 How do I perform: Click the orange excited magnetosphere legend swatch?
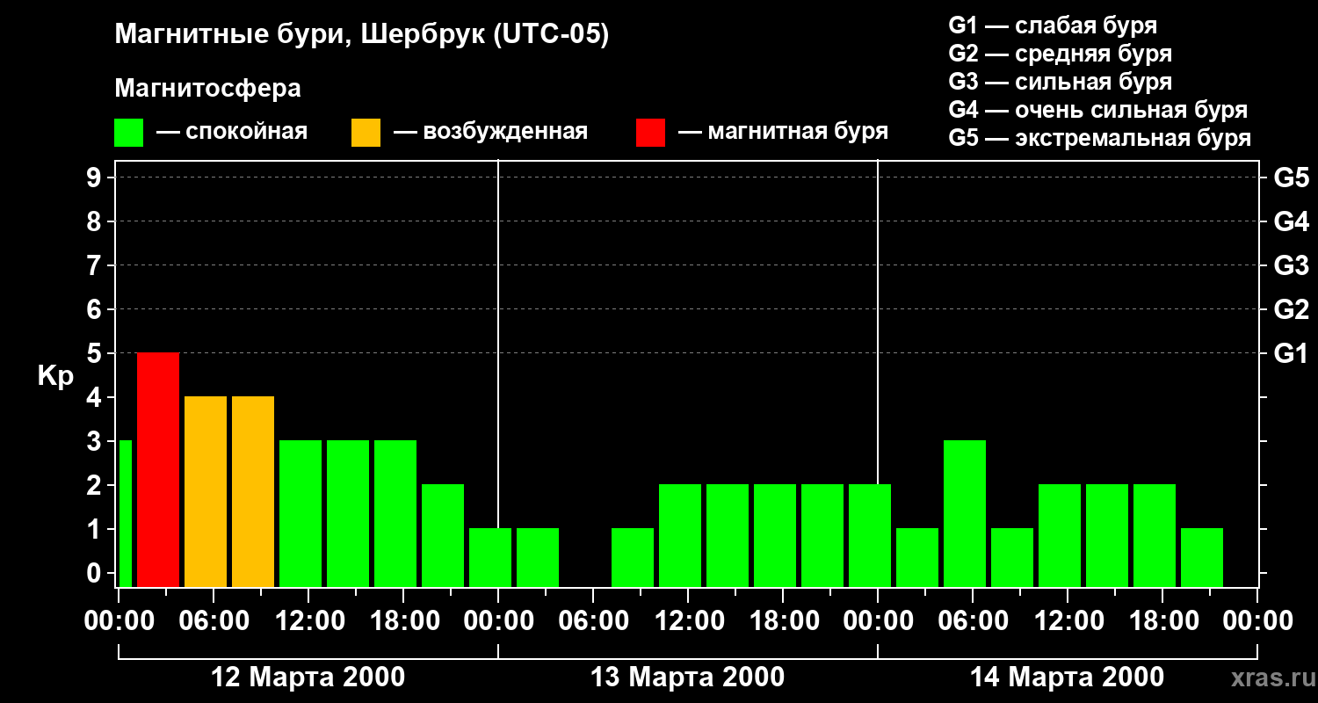coord(366,132)
